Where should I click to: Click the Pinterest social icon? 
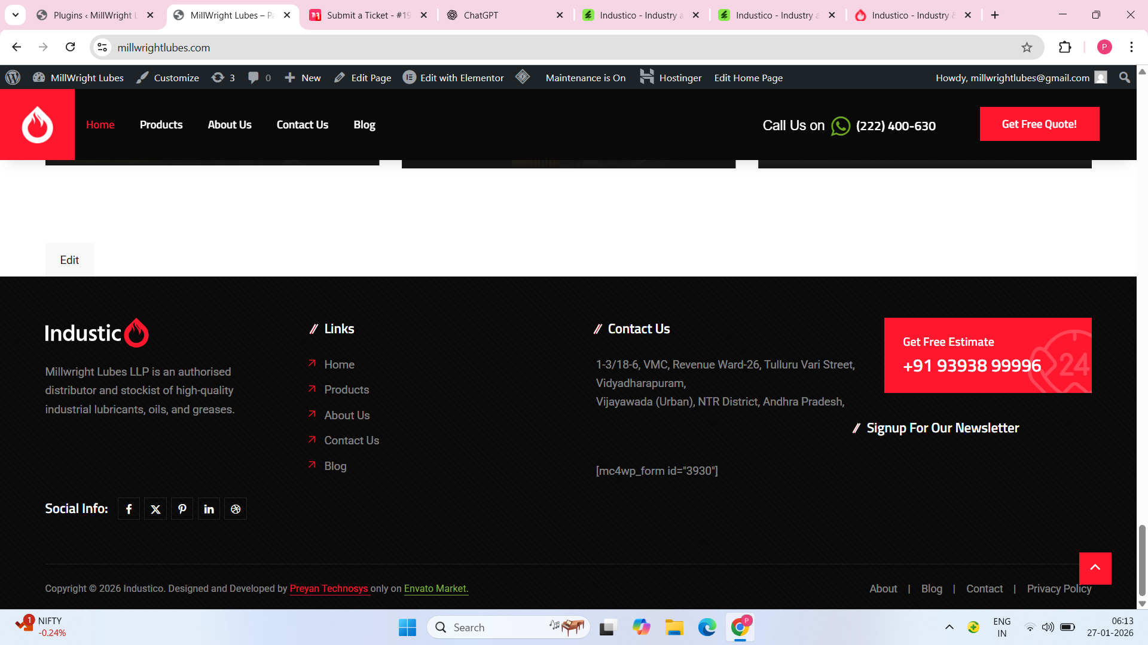click(182, 509)
